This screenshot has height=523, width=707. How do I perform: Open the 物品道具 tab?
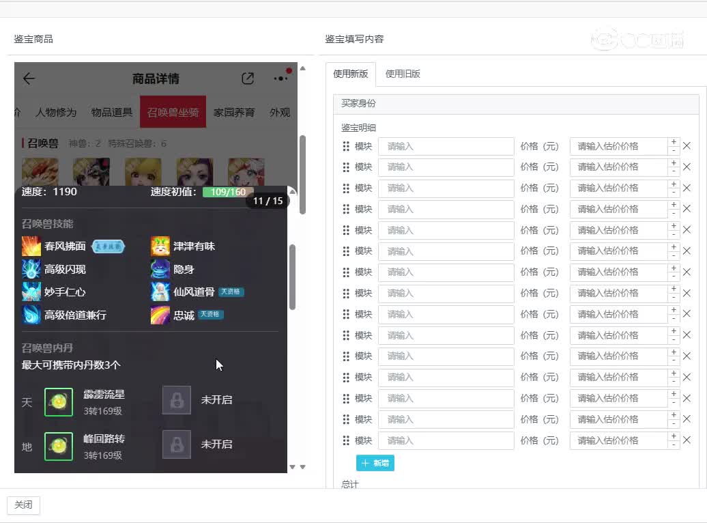[x=112, y=113]
